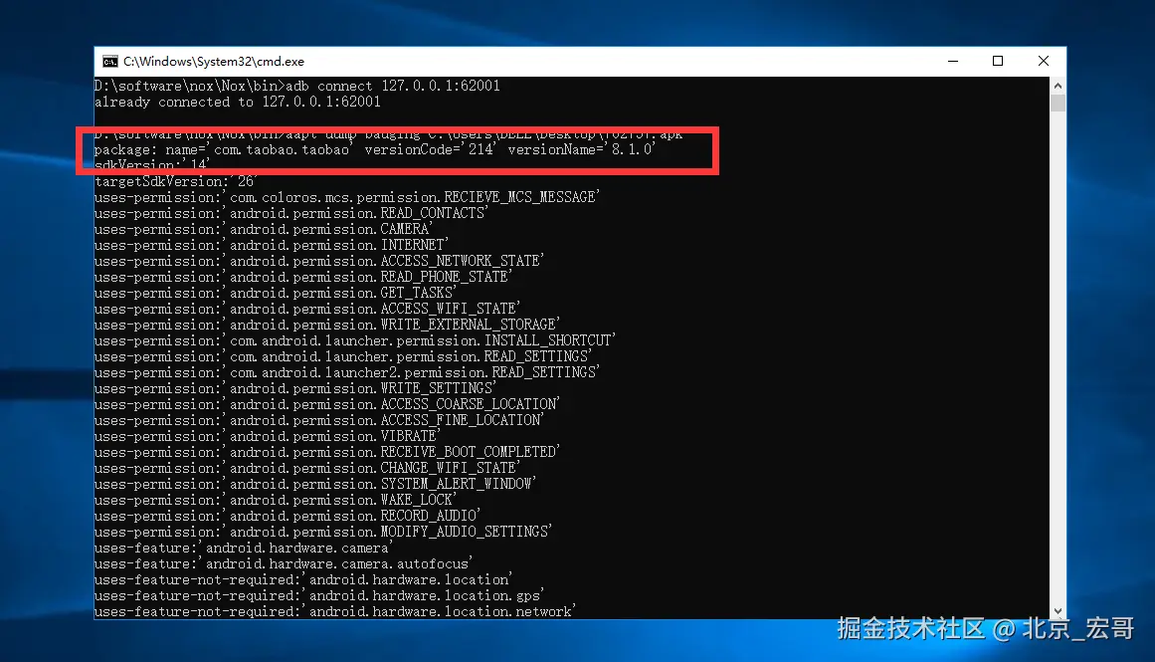Click the hardware.location.gps feature line
This screenshot has width=1155, height=662.
(319, 595)
